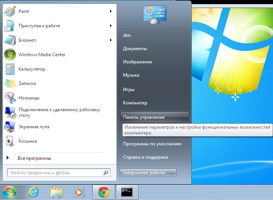Expand the Paint recent files arrow
The image size is (273, 200).
(x=111, y=11)
